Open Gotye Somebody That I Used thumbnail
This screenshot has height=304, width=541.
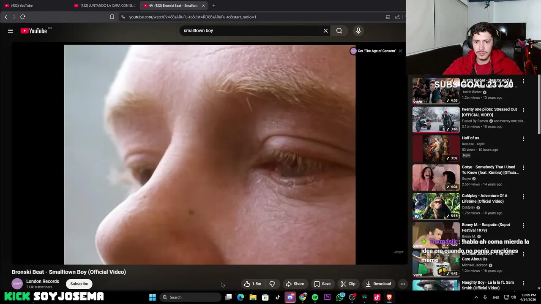436,177
